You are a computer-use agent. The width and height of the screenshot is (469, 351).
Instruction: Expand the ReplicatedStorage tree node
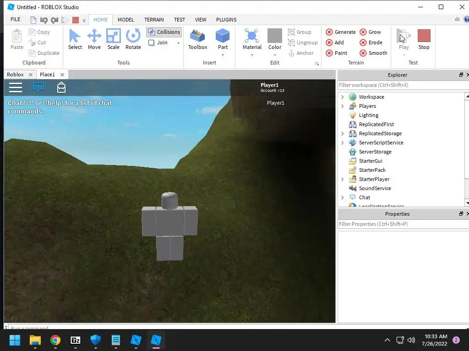pyautogui.click(x=343, y=133)
